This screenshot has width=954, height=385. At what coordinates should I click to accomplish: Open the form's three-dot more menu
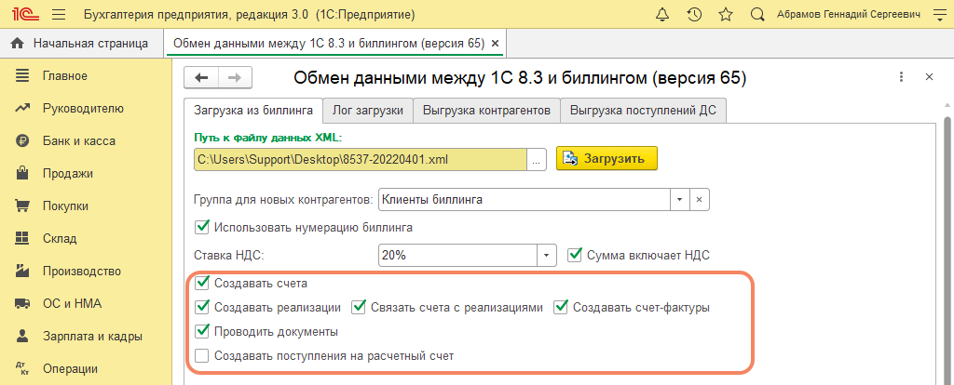click(901, 77)
